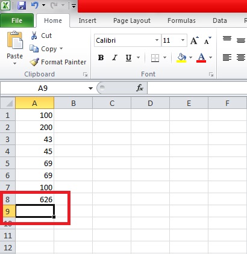This screenshot has width=247, height=254.
Task: Click the Decrease Font Size icon
Action: click(207, 40)
